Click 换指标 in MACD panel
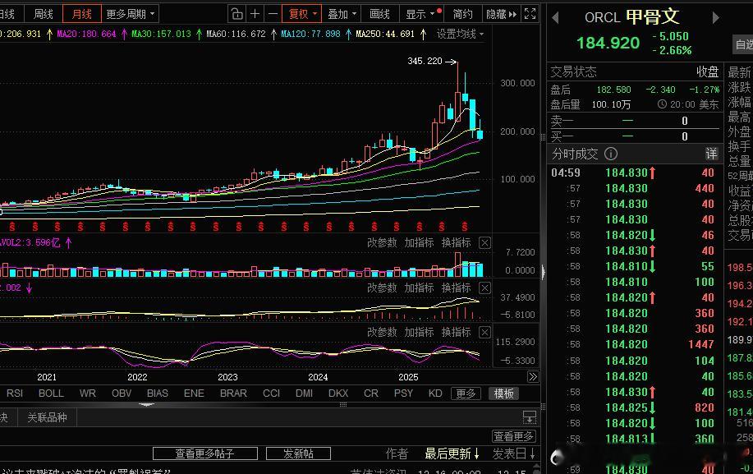The height and width of the screenshot is (474, 753). tap(457, 288)
